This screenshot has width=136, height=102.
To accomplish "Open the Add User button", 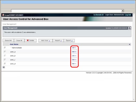I will coord(45,41).
